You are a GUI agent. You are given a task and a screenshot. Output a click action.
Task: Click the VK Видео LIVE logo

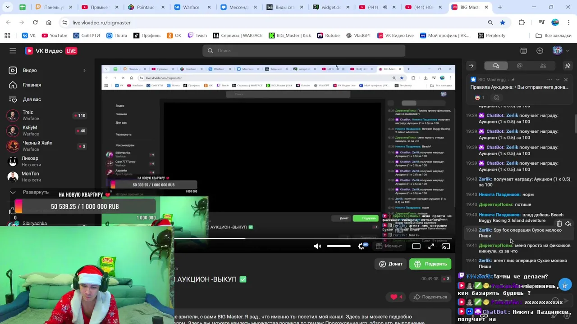50,51
